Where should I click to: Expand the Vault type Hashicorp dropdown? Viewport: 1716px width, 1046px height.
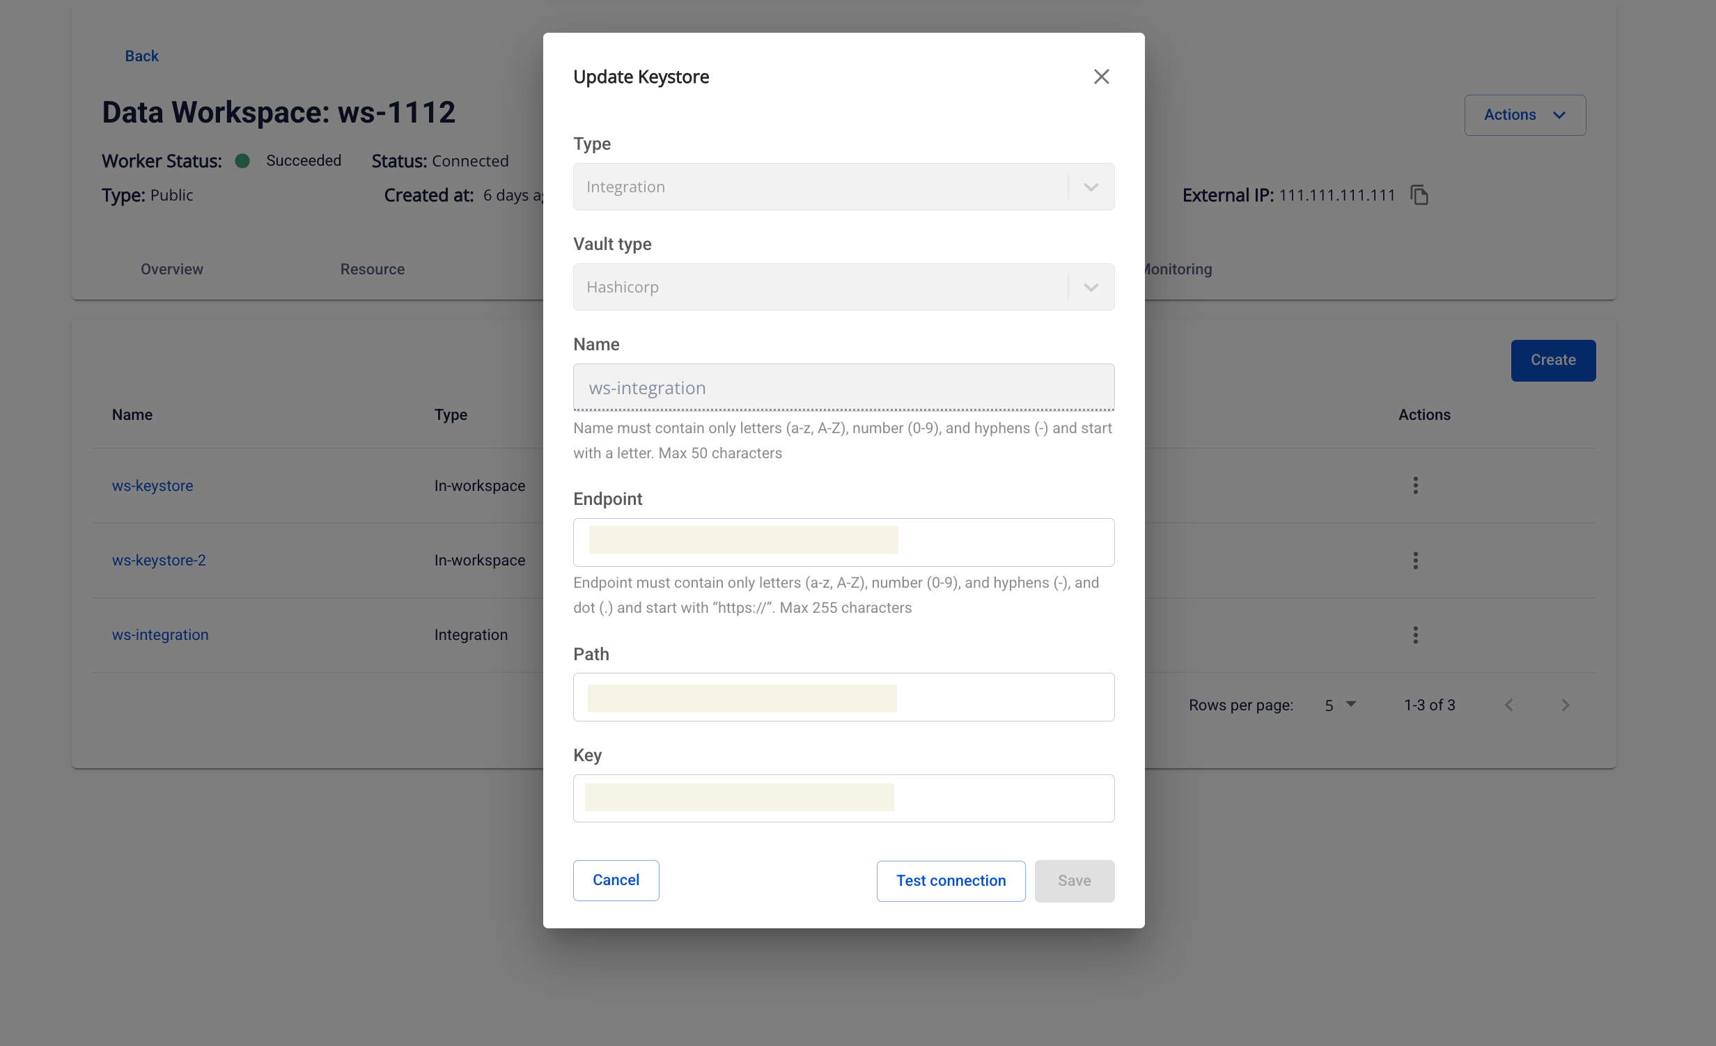pyautogui.click(x=1091, y=287)
